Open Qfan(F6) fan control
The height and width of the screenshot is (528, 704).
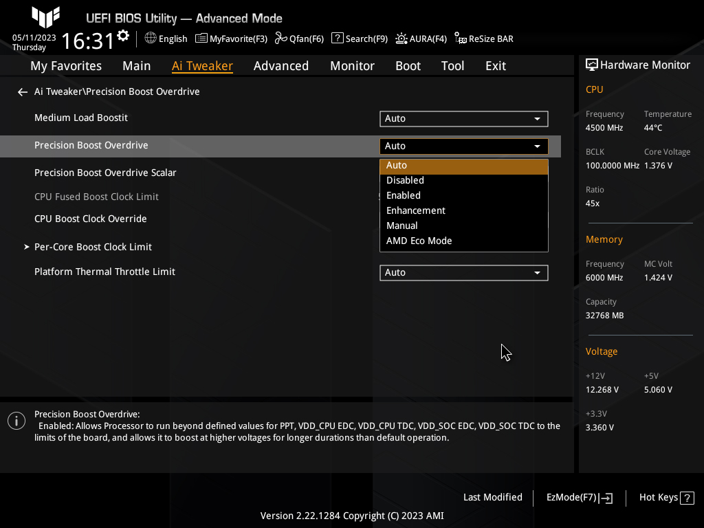pos(299,38)
